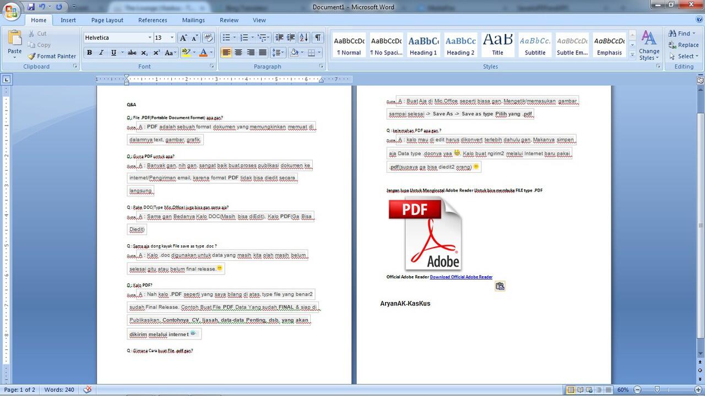Open the View tab
The width and height of the screenshot is (705, 400).
(259, 20)
